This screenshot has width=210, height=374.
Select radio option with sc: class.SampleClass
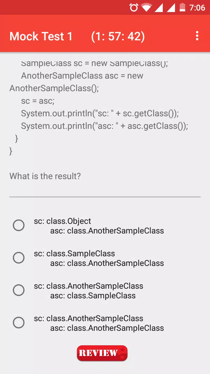click(x=19, y=258)
